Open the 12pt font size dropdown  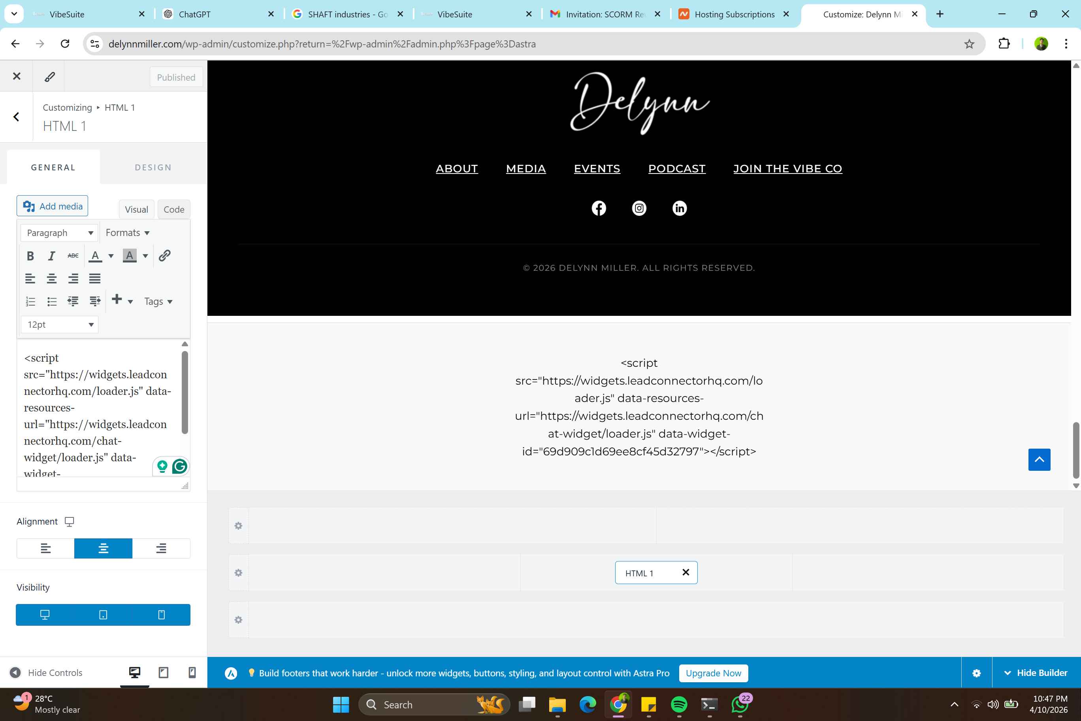(59, 325)
